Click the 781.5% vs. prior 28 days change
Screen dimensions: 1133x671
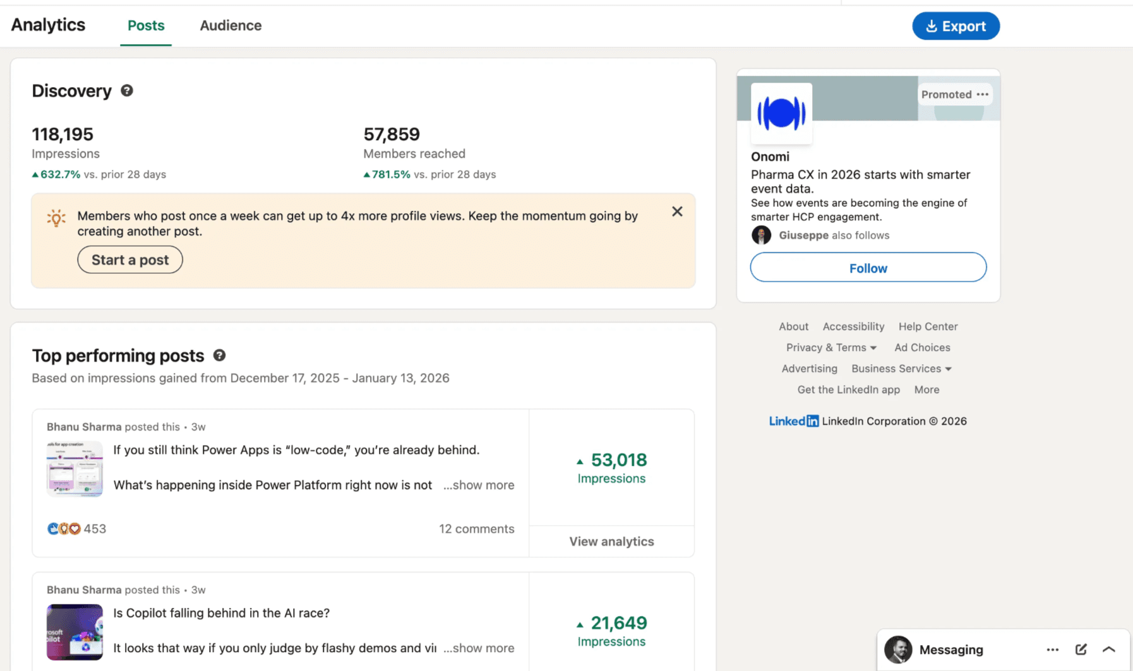click(x=429, y=175)
